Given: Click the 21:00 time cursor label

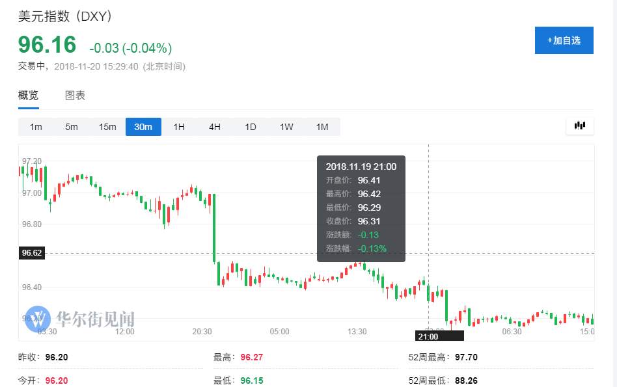Looking at the screenshot, I should pyautogui.click(x=439, y=336).
